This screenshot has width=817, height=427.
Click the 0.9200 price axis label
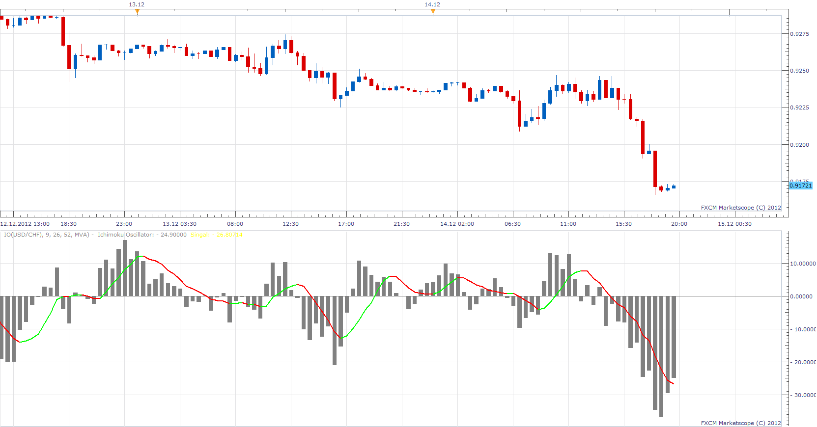pyautogui.click(x=799, y=145)
